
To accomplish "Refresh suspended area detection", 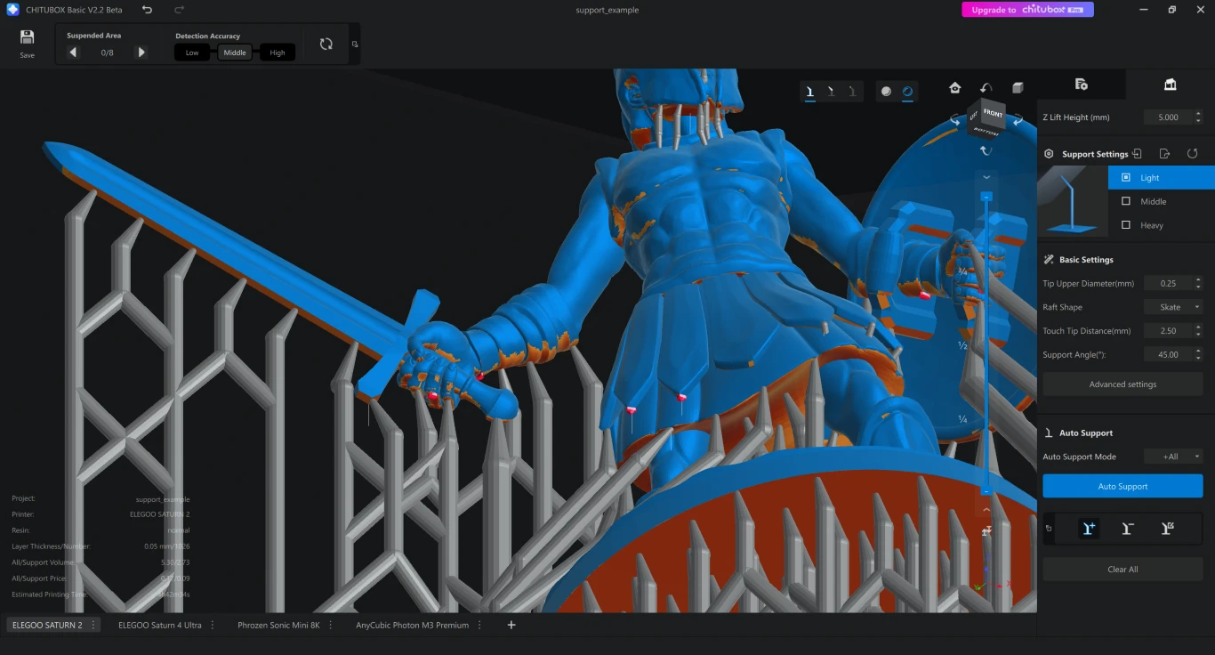I will click(326, 44).
